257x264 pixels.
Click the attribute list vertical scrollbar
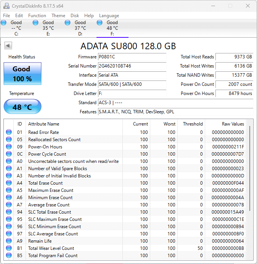tap(250, 168)
